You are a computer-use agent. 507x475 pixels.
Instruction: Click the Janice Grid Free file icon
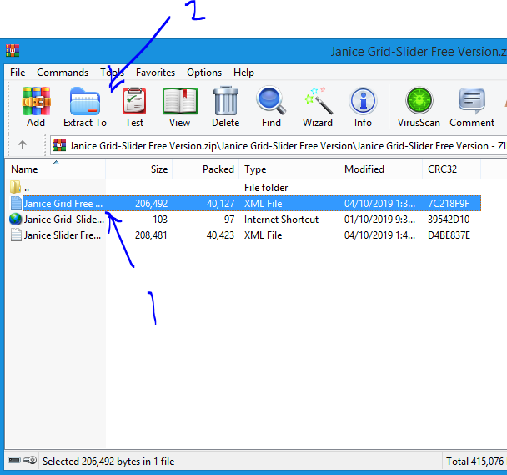click(x=16, y=204)
